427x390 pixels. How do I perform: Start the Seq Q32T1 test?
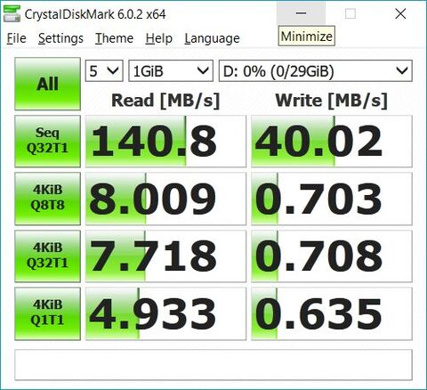pos(47,142)
